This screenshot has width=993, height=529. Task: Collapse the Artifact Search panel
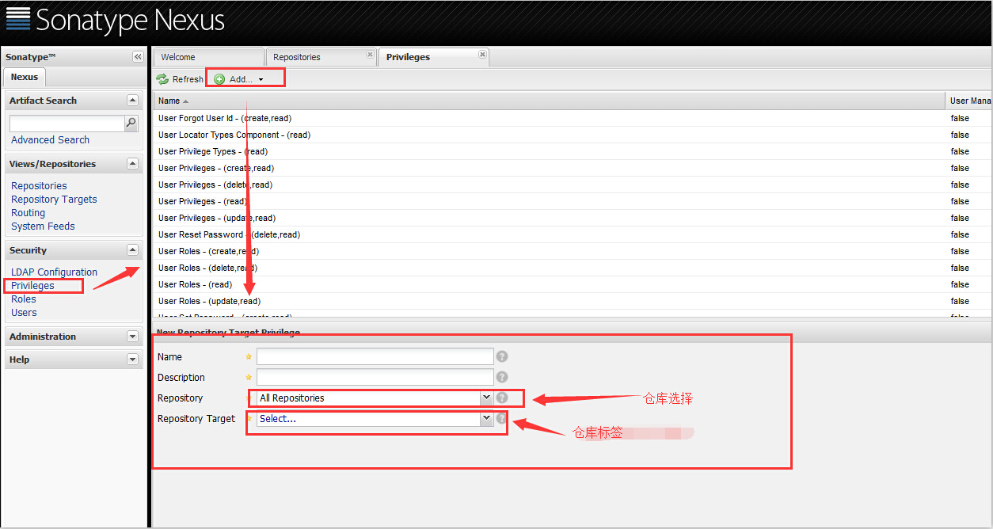click(x=132, y=101)
